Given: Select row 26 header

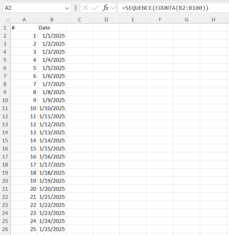Looking at the screenshot, I should coord(5,229).
